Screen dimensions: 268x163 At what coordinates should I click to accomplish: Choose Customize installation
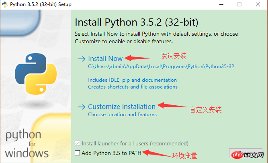(122, 107)
